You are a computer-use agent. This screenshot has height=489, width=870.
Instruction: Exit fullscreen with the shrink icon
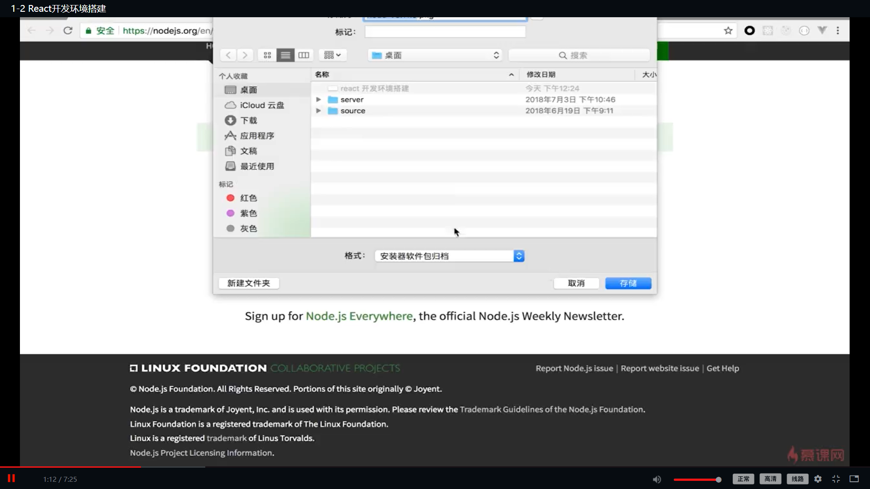pos(836,479)
